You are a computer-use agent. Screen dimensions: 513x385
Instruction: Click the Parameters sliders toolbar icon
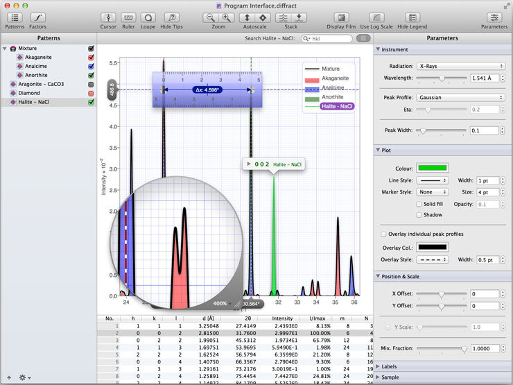tap(494, 17)
